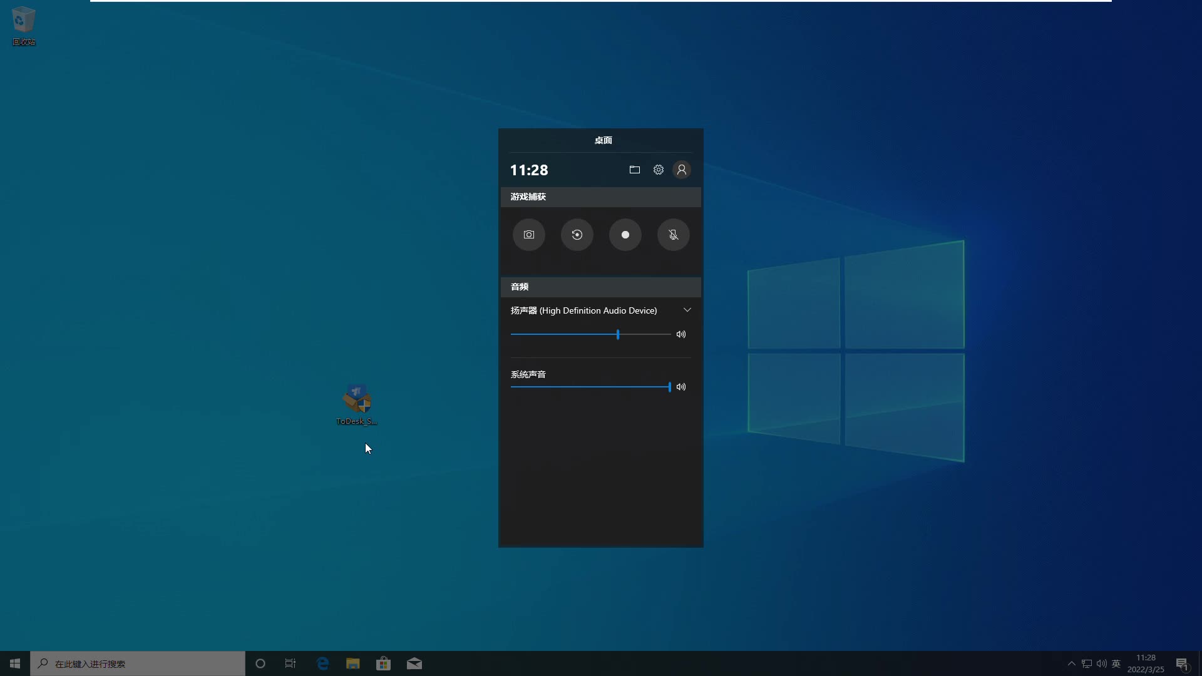Mute the speaker output volume icon

[681, 334]
